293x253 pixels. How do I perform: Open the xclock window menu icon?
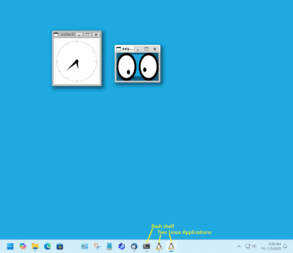coord(56,34)
